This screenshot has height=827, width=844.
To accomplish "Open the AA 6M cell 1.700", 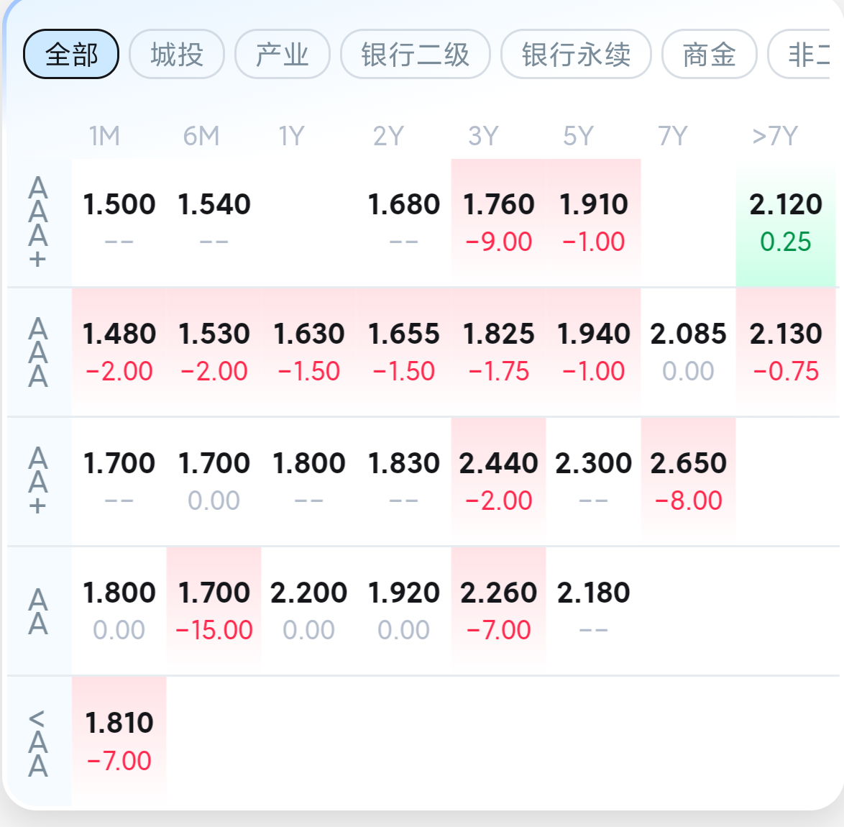I will click(x=214, y=611).
